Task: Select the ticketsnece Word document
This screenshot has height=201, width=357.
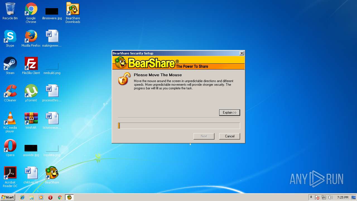Action: (52, 121)
